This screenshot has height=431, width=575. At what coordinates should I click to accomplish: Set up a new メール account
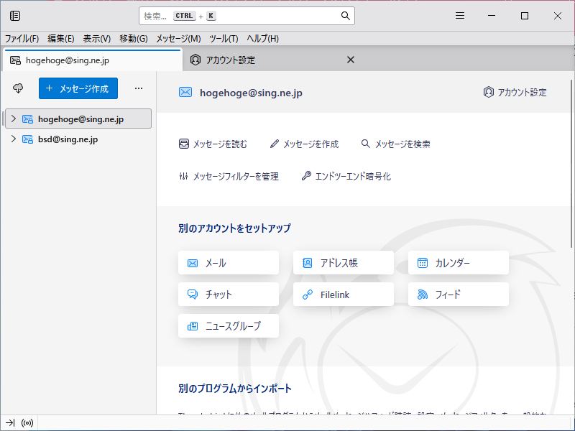click(x=229, y=263)
